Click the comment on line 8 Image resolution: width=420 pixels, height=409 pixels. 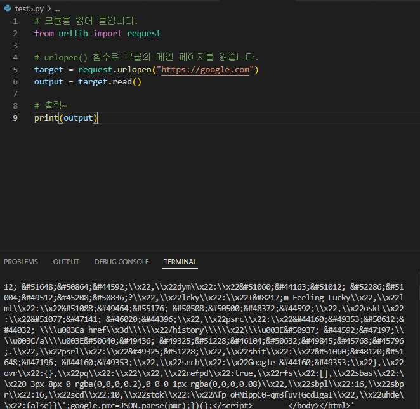pyautogui.click(x=51, y=105)
